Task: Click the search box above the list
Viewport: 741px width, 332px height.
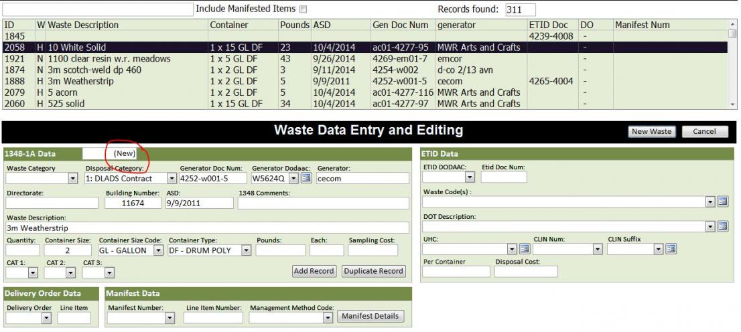Action: 97,9
